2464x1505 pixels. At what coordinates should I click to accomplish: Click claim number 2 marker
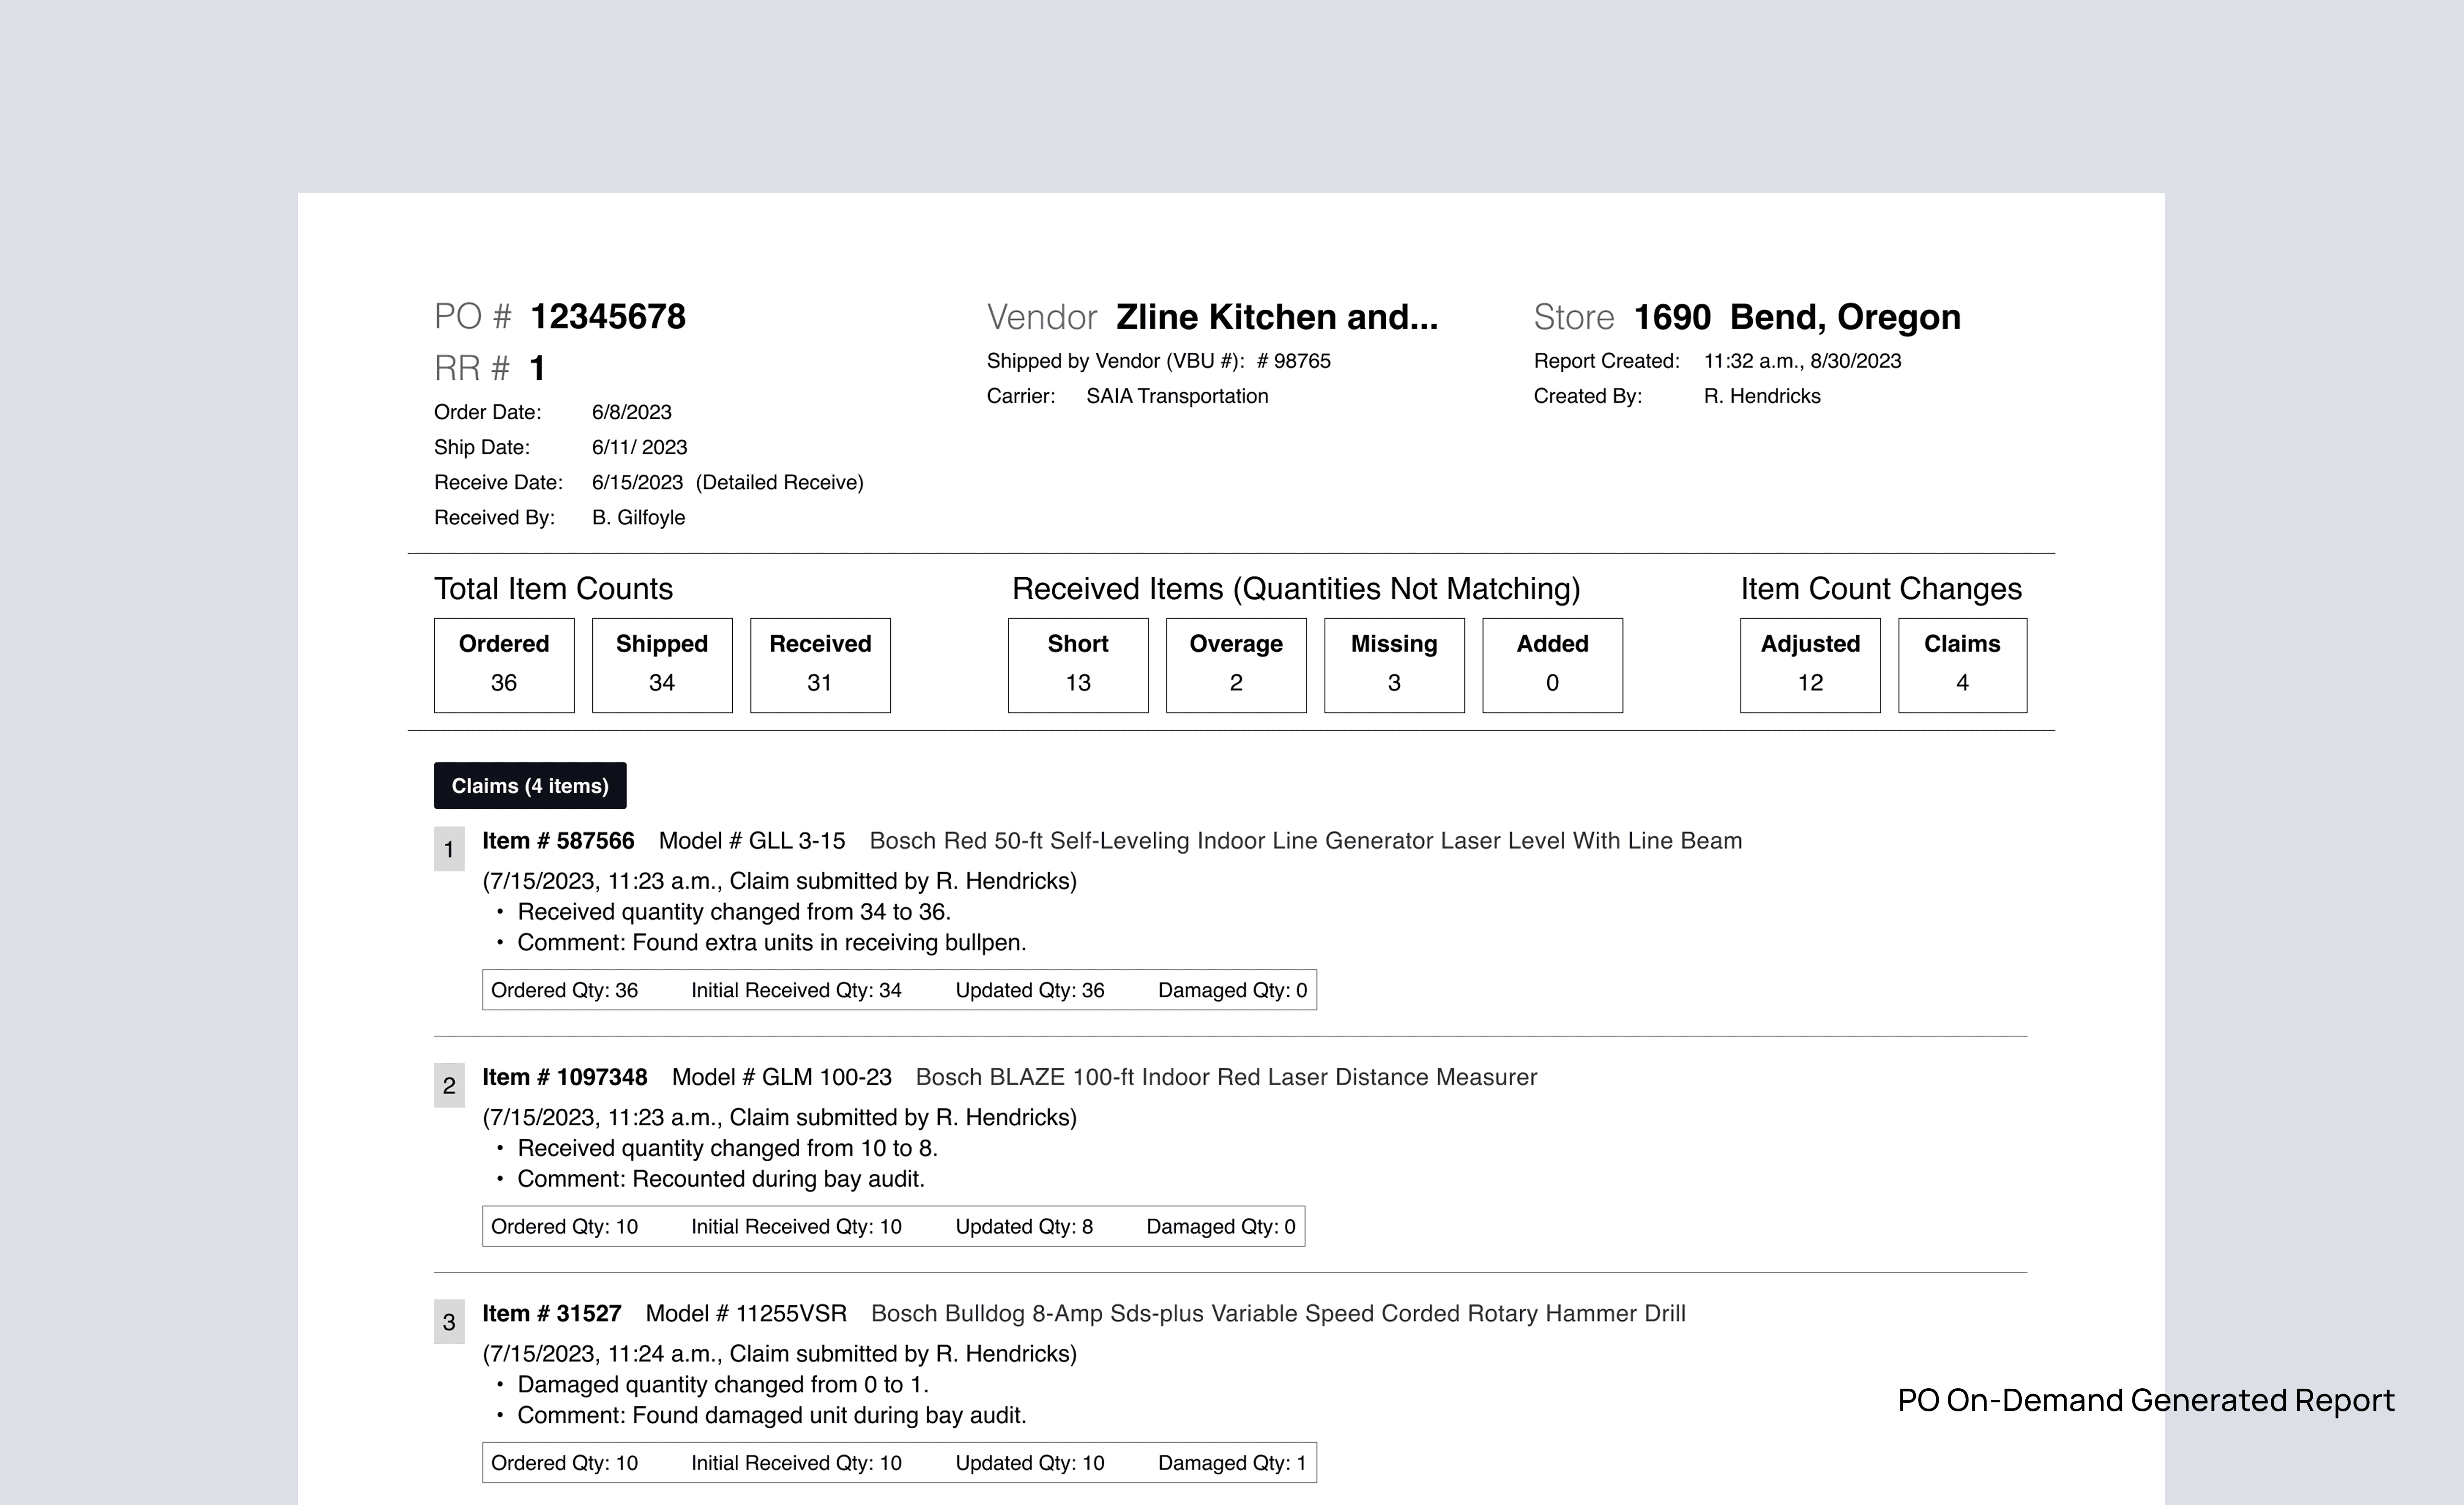[449, 1085]
